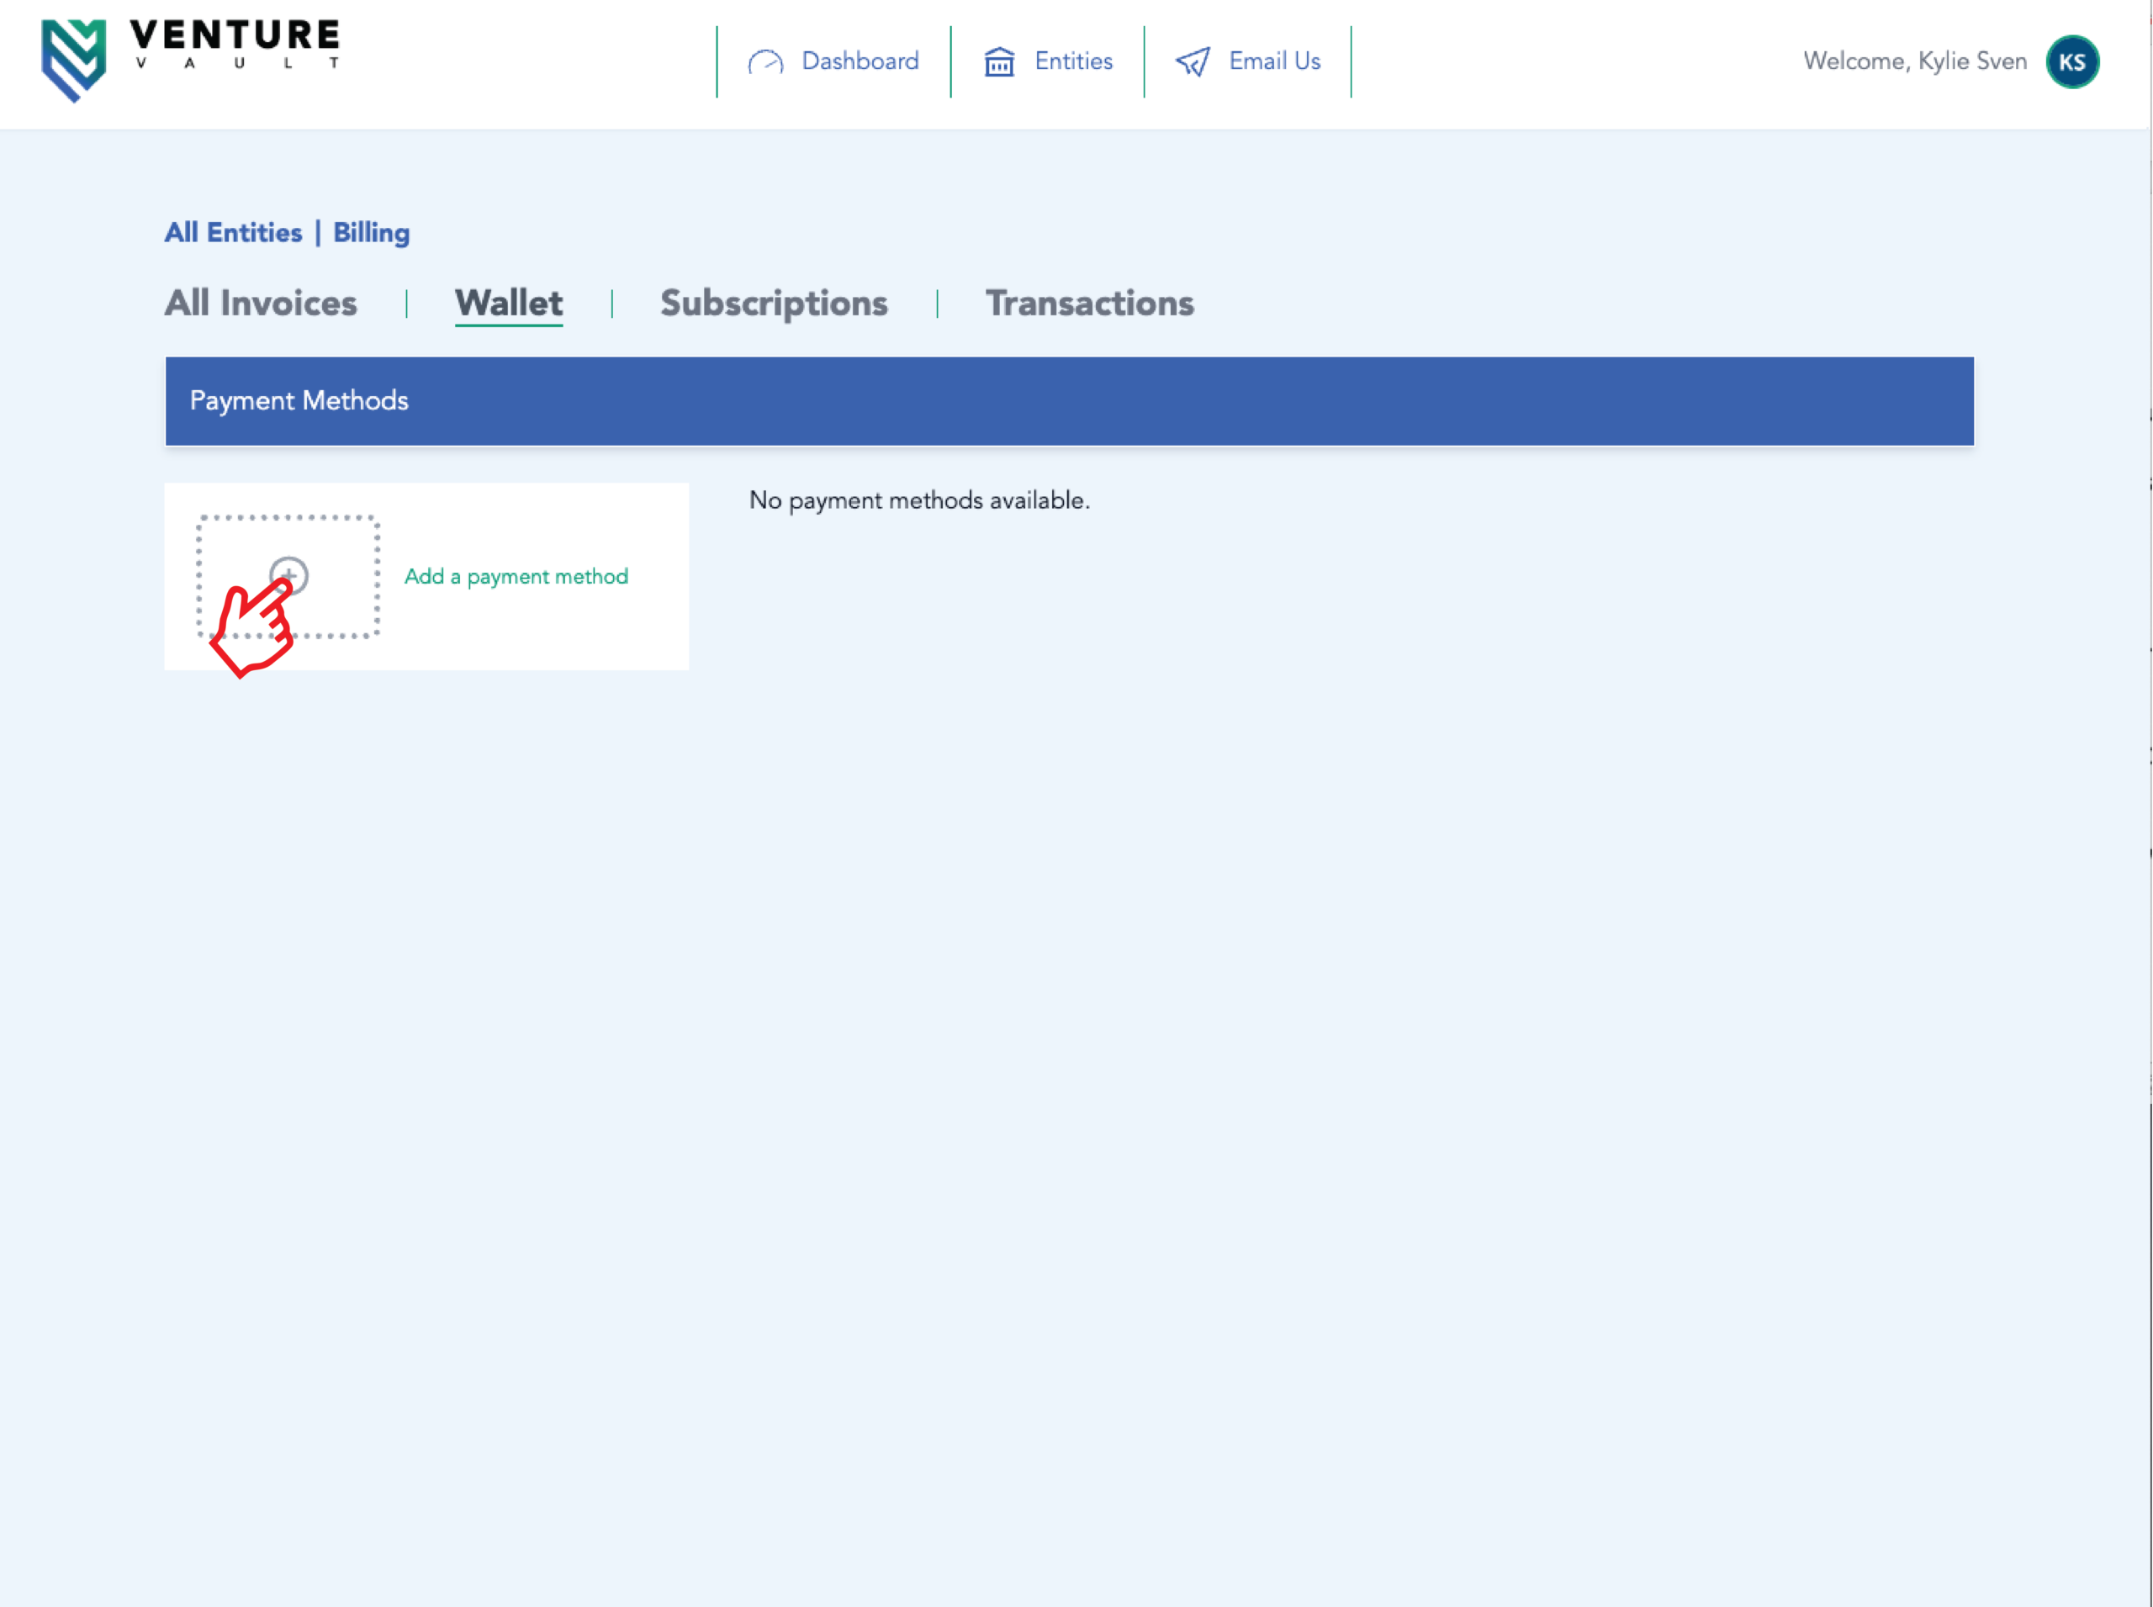Click the Entities building icon
Image resolution: width=2153 pixels, height=1607 pixels.
(x=999, y=62)
